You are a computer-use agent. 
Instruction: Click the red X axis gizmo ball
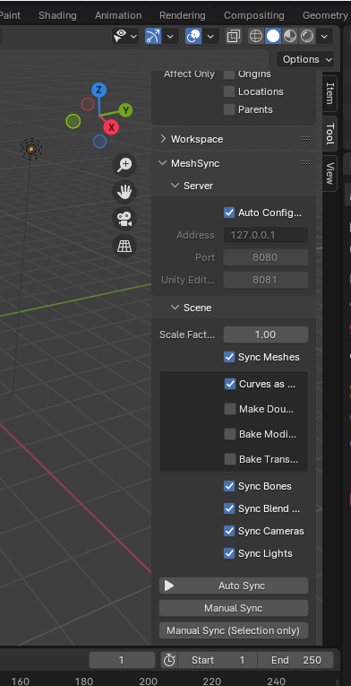click(x=111, y=127)
